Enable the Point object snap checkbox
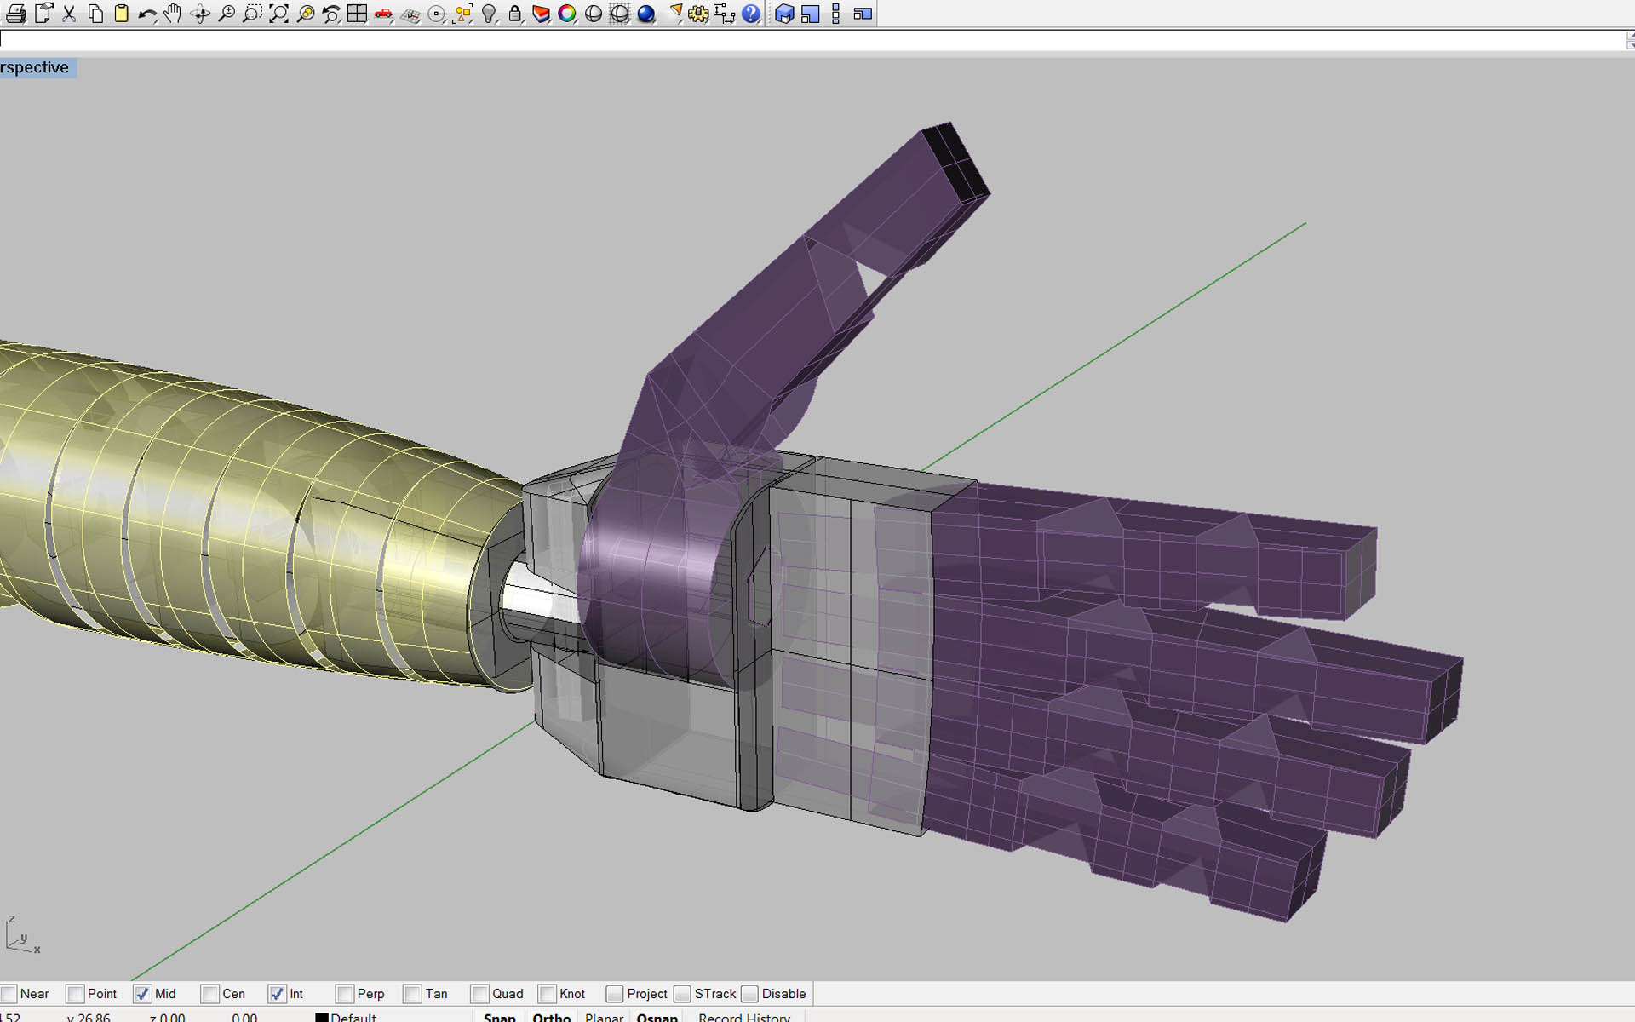1635x1022 pixels. pos(76,994)
